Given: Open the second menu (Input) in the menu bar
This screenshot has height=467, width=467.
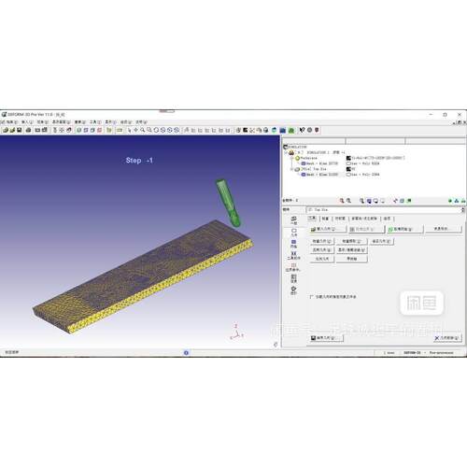Looking at the screenshot, I should (x=27, y=122).
